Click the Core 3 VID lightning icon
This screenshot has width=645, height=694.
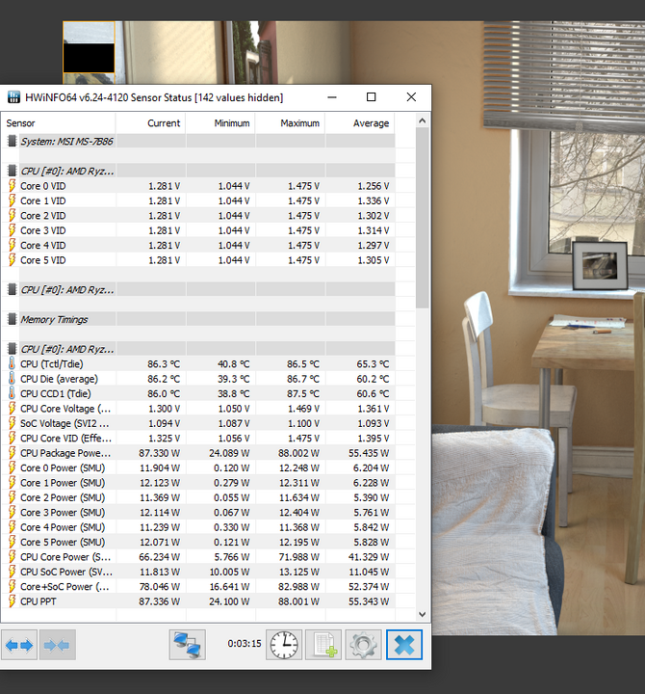12,230
